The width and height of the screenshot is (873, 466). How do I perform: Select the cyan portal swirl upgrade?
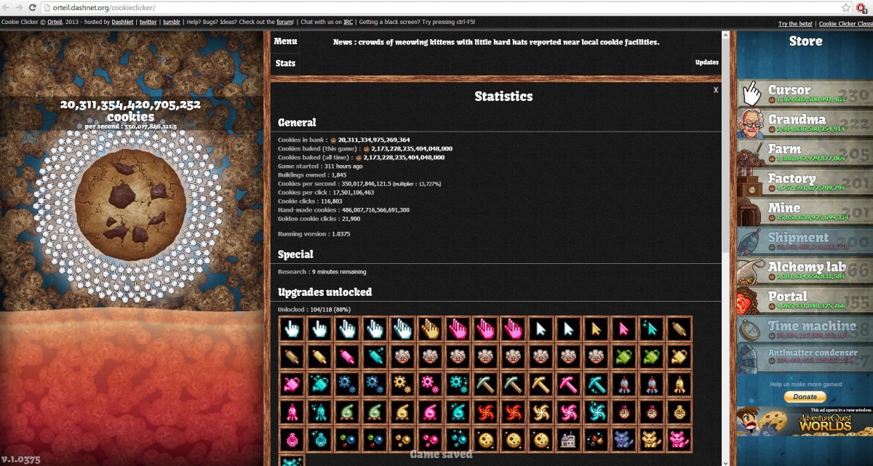[x=596, y=411]
